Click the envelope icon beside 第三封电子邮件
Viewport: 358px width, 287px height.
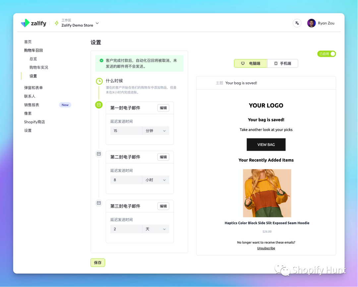click(x=99, y=203)
